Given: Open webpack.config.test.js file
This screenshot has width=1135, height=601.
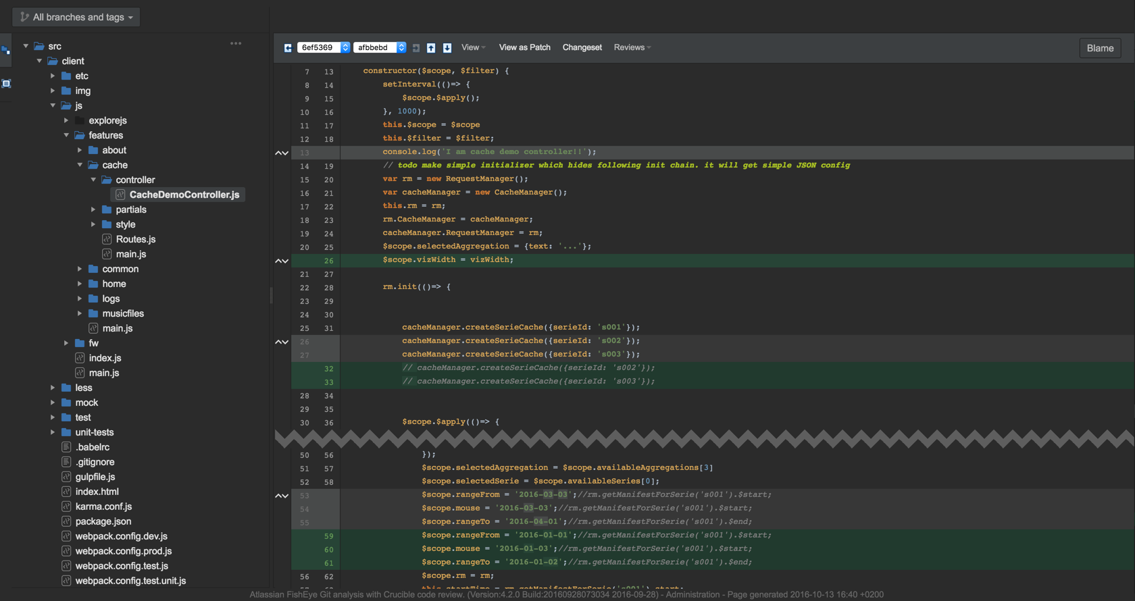Looking at the screenshot, I should (x=122, y=566).
